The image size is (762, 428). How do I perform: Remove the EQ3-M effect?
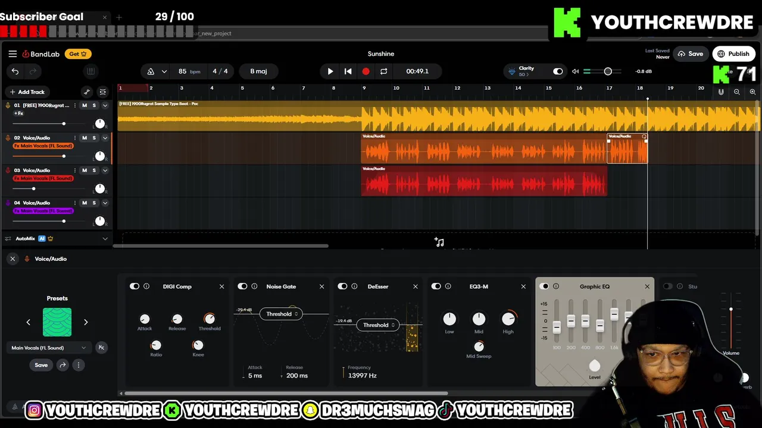point(523,287)
